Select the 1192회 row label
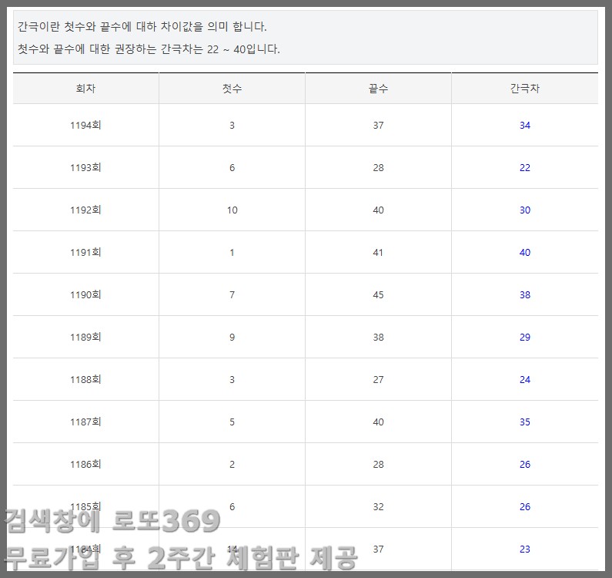This screenshot has width=612, height=578. tap(85, 210)
